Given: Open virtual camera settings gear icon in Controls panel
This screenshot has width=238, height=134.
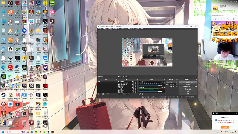Looking at the screenshot, I should point(196,87).
